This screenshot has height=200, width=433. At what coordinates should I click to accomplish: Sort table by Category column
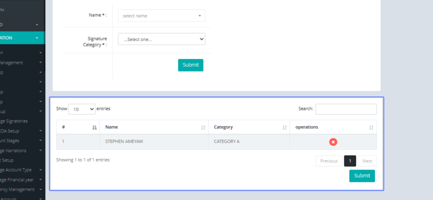click(249, 127)
